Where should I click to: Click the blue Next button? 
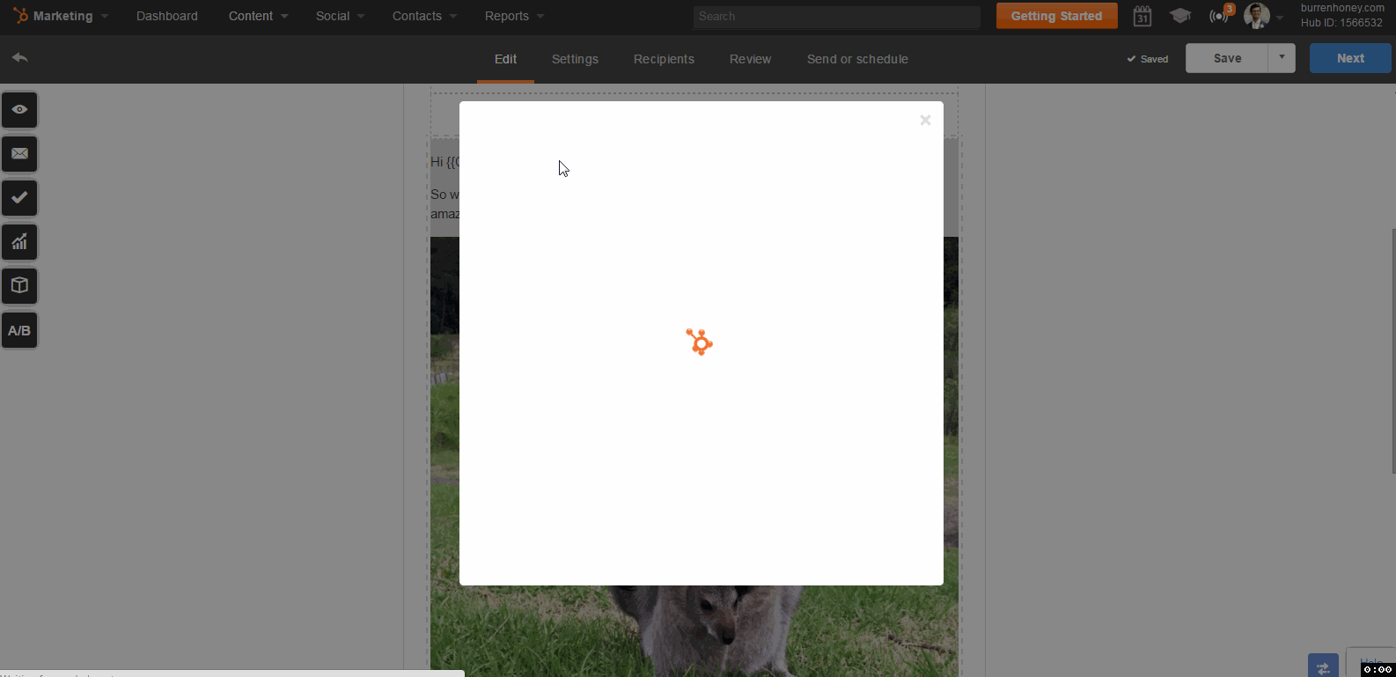pos(1350,58)
